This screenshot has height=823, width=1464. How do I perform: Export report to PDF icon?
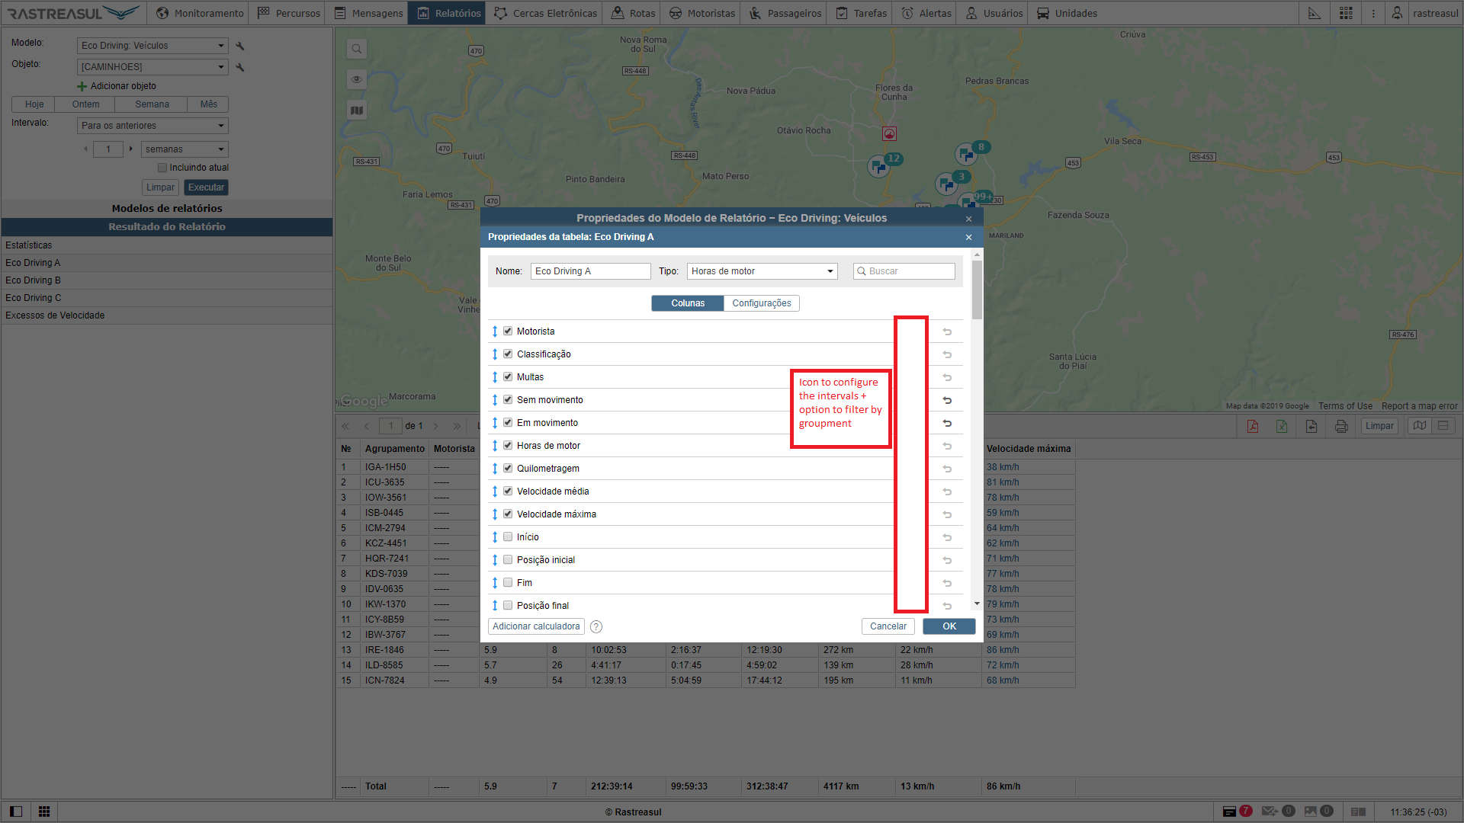click(1252, 426)
